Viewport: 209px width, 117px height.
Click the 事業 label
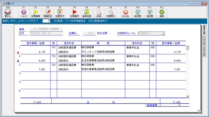pos(21,29)
